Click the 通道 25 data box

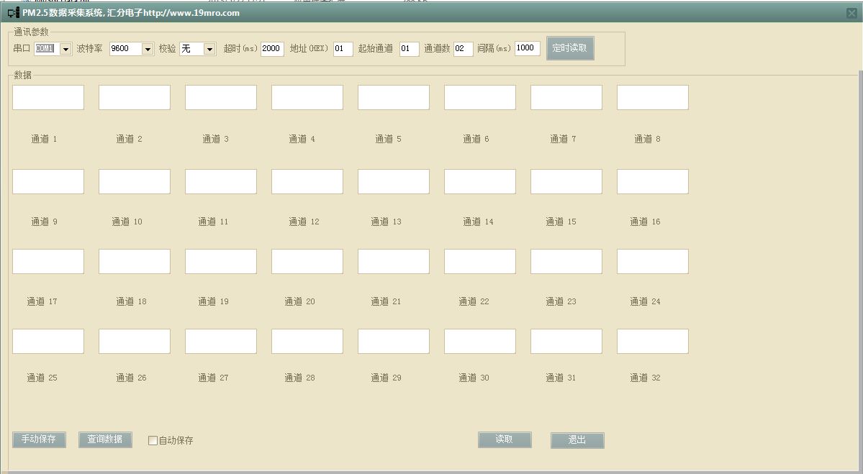pyautogui.click(x=48, y=342)
